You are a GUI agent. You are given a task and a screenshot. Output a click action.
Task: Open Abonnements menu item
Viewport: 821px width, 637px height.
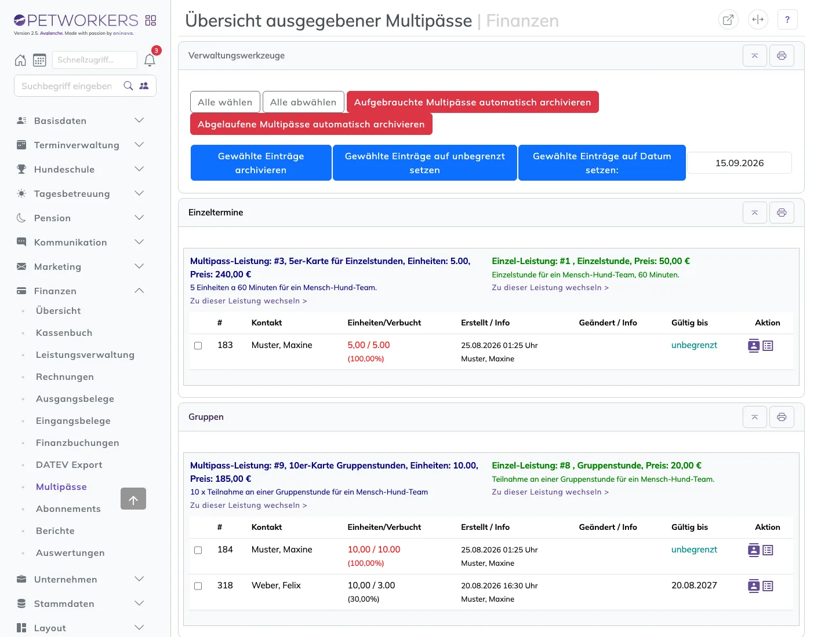coord(68,509)
